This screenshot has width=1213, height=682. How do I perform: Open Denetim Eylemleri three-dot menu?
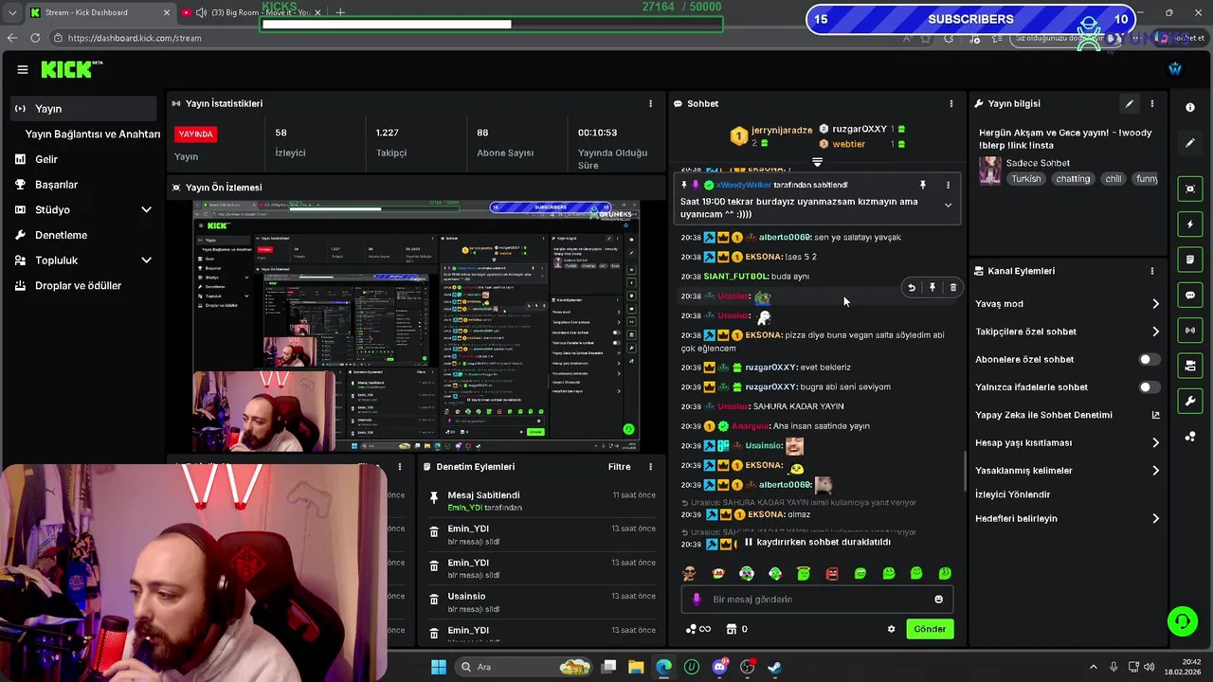[x=650, y=467]
